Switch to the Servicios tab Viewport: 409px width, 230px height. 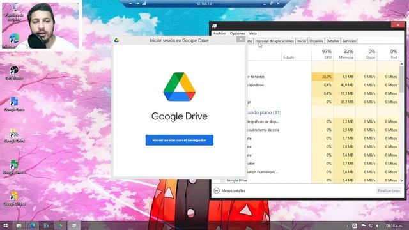pos(349,41)
